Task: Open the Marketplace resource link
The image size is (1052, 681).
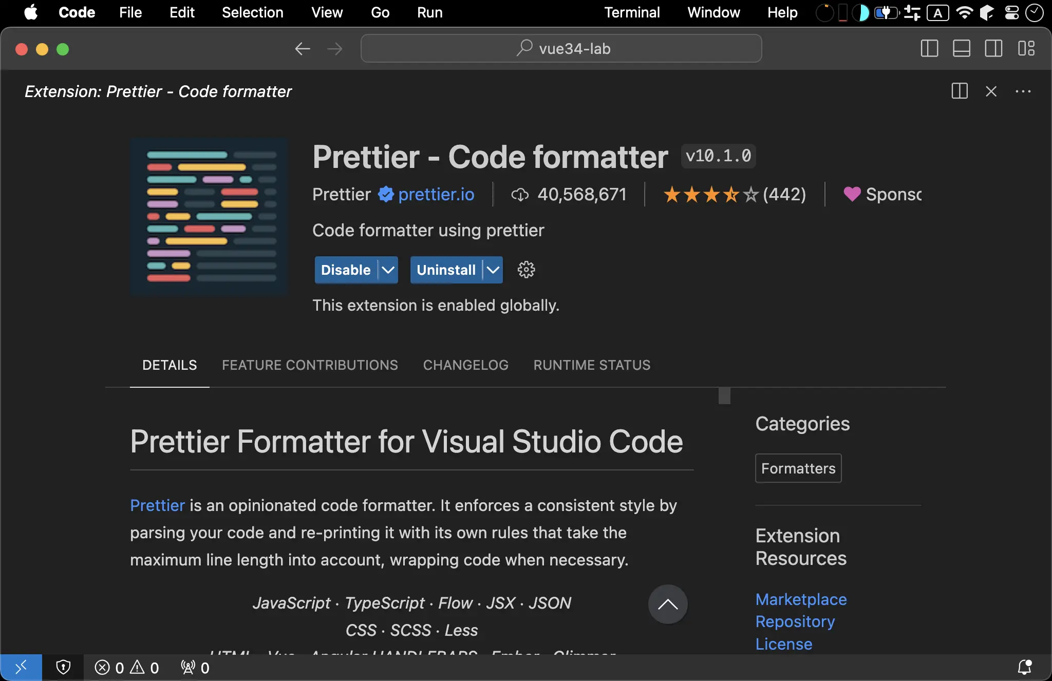Action: [801, 599]
